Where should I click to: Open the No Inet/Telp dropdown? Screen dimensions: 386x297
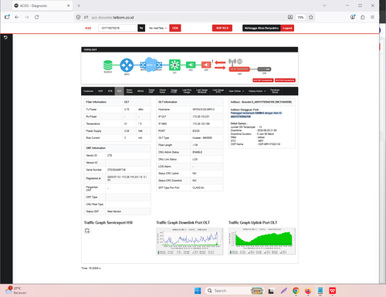click(x=157, y=28)
